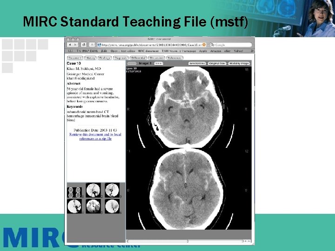This screenshot has height=251, width=335.
Task: Select thumbnail 5 in the image strip
Action: [x=93, y=206]
